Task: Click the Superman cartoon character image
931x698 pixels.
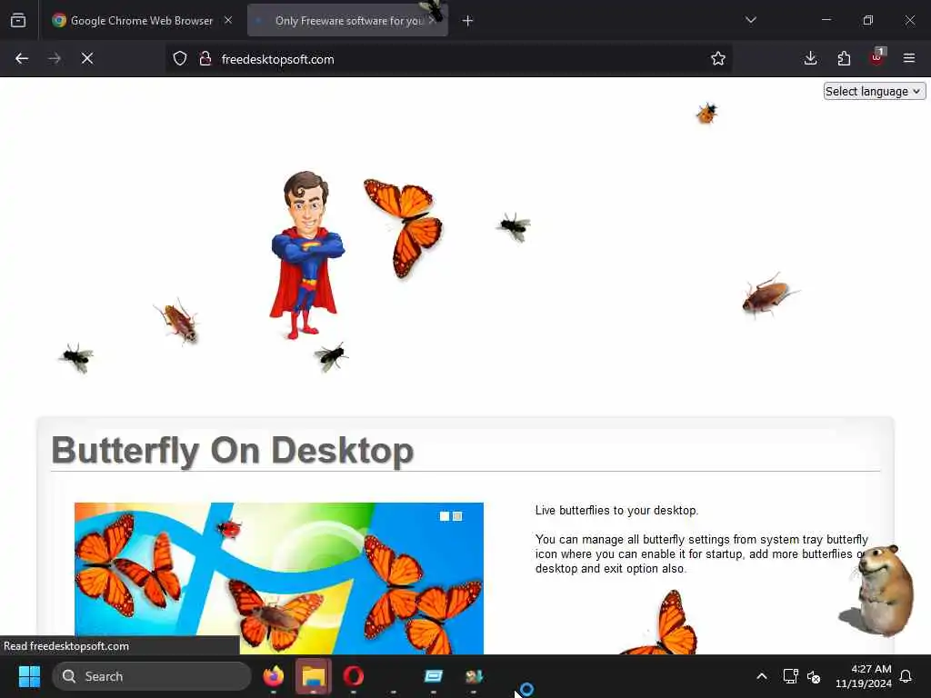Action: click(306, 255)
